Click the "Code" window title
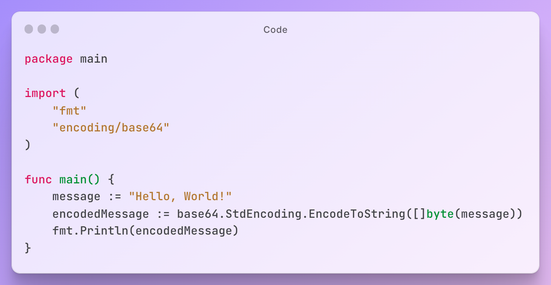This screenshot has width=551, height=285. tap(275, 30)
